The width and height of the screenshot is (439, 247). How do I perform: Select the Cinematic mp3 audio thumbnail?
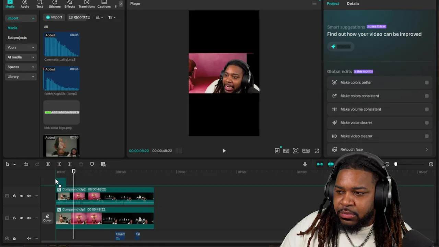click(x=61, y=45)
